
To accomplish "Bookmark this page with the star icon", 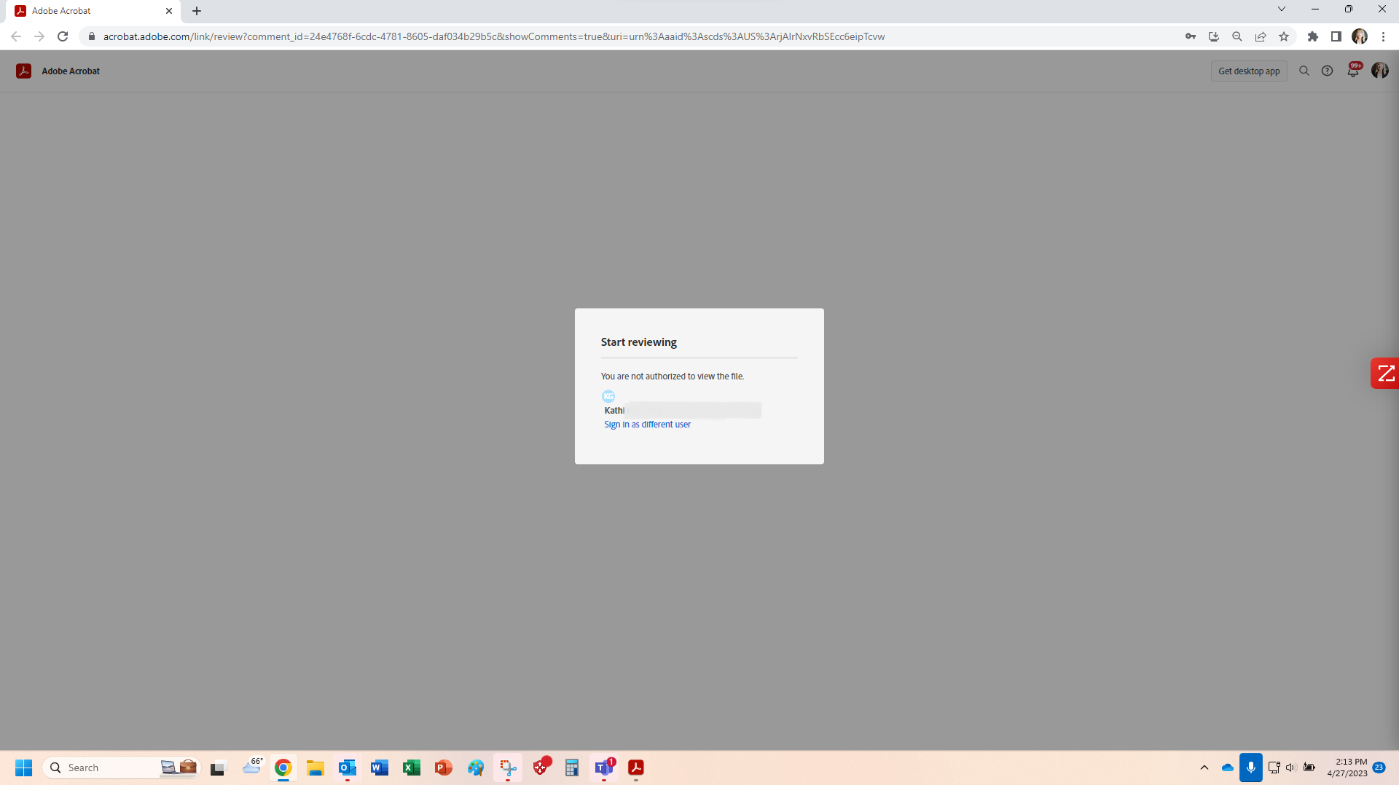I will (x=1284, y=36).
